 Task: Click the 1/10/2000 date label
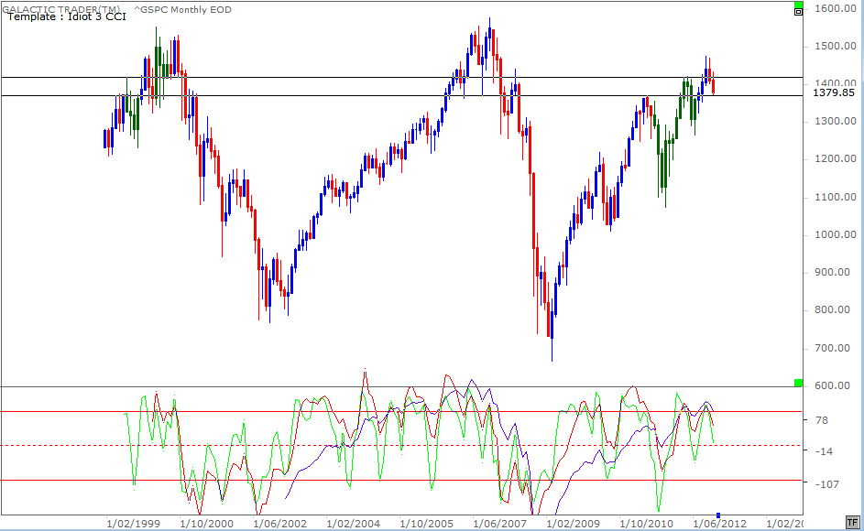207,524
